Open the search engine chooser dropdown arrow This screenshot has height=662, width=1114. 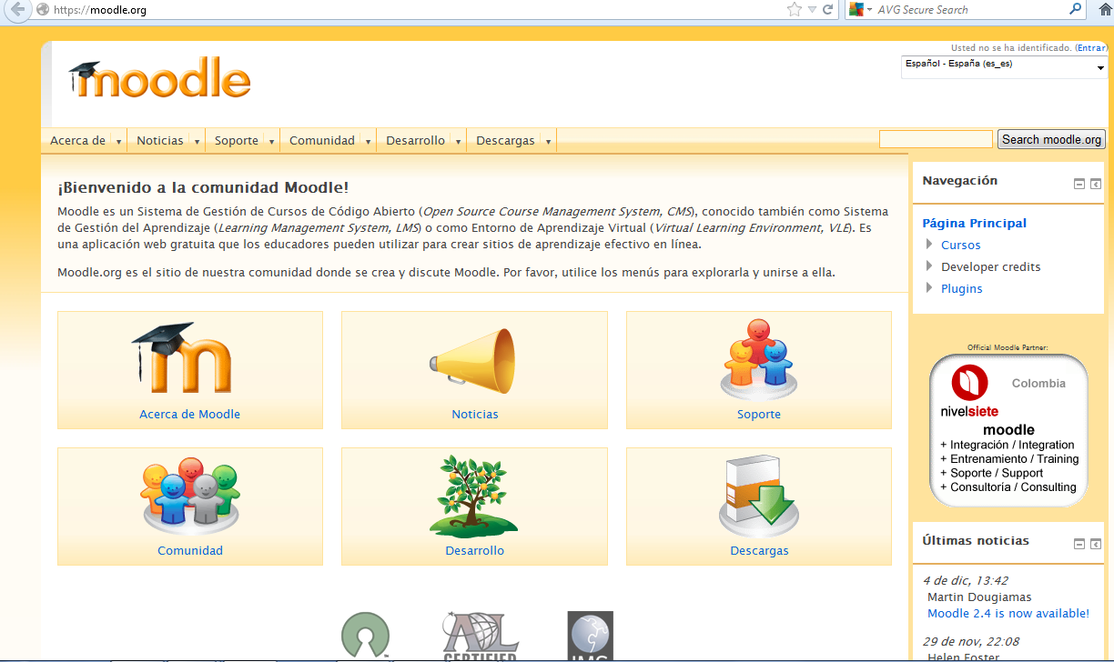(x=869, y=10)
